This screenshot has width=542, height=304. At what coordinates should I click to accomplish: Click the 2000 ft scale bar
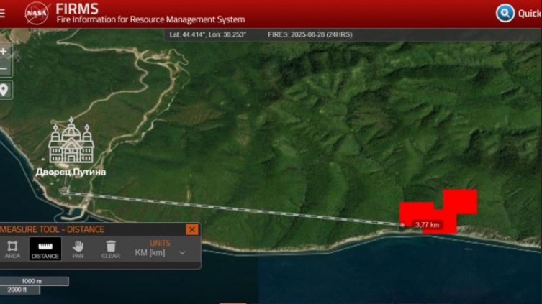click(x=19, y=290)
